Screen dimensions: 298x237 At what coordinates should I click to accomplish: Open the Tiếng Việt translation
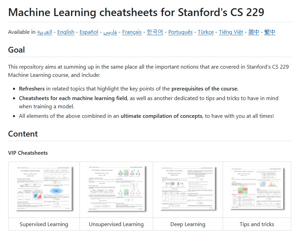coord(230,32)
